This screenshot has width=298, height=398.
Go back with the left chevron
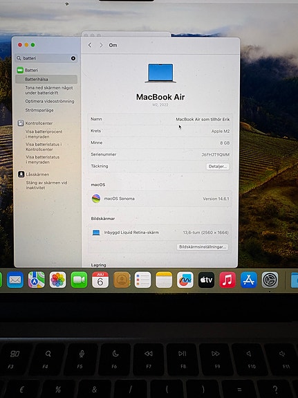click(x=90, y=45)
